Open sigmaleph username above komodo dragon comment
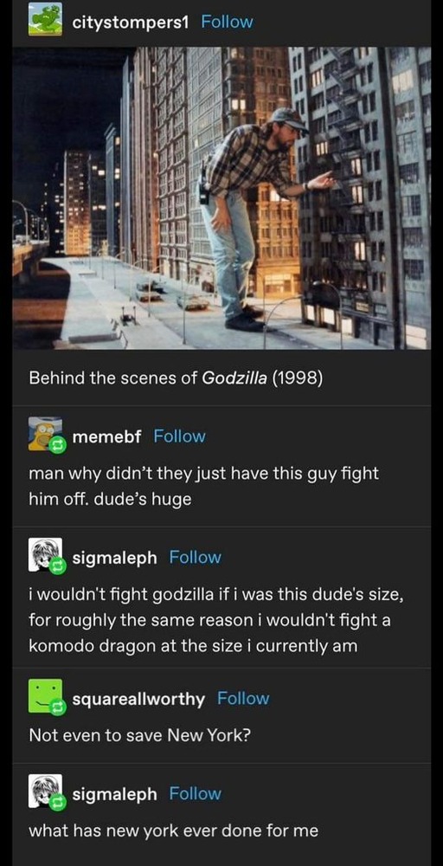 [x=115, y=558]
